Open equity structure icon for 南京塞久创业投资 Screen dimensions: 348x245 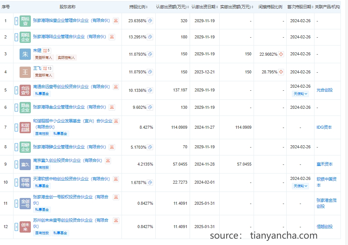point(108,161)
